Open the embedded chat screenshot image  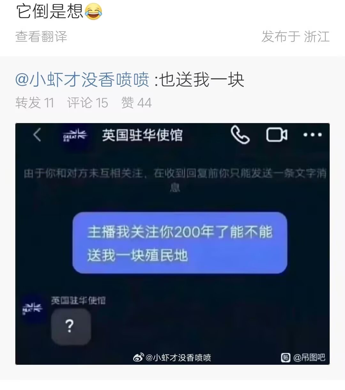tap(172, 244)
